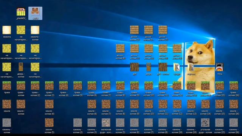Select the камень - копия (10) icon
Image resolution: width=242 pixels, height=136 pixels.
click(191, 122)
